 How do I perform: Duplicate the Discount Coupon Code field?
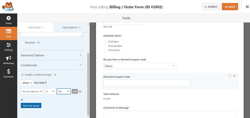click(x=230, y=76)
